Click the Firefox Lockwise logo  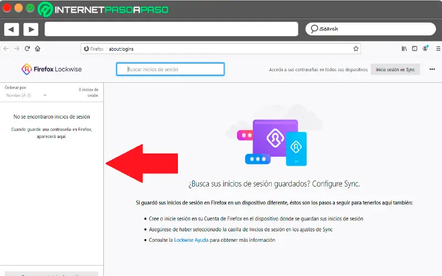point(51,69)
